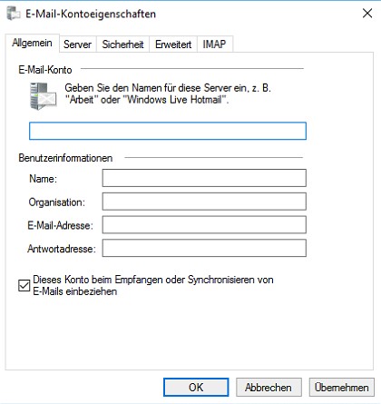The image size is (381, 404).
Task: Focus the E-Mail-Konto server name field
Action: 168,131
